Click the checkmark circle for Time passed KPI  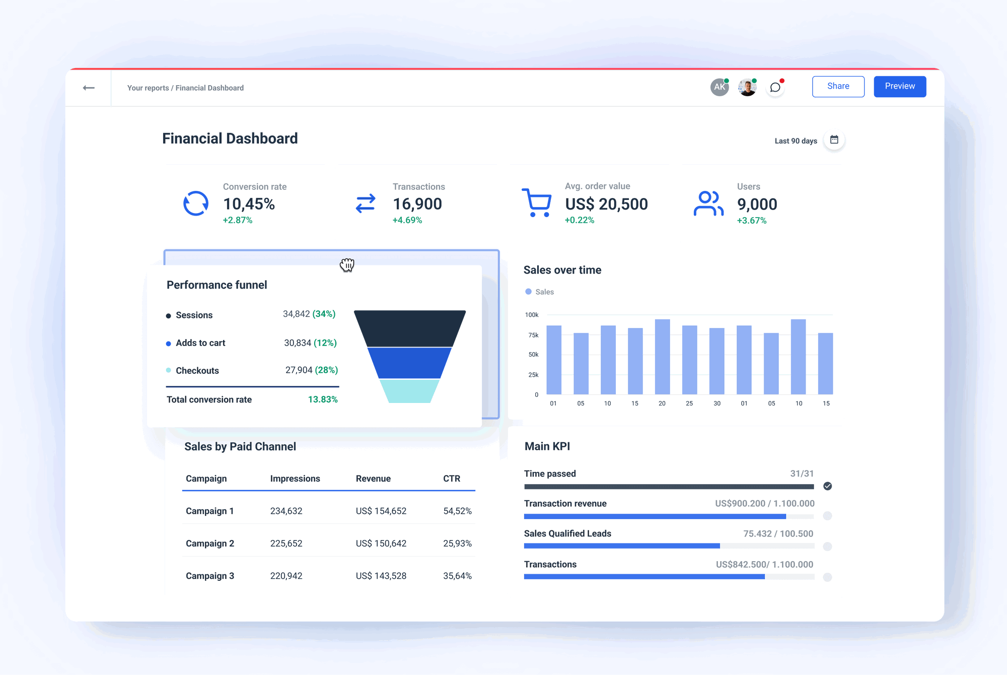827,486
